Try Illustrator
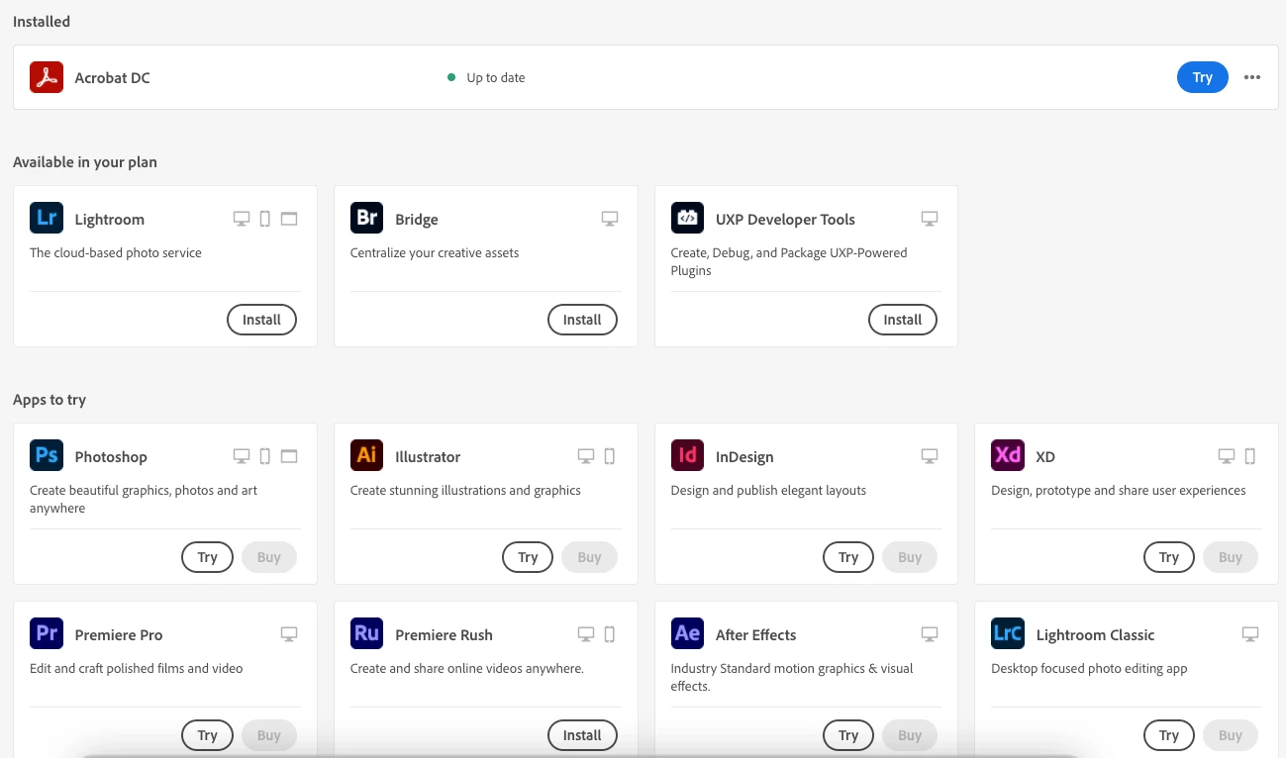The height and width of the screenshot is (758, 1286). (x=528, y=557)
